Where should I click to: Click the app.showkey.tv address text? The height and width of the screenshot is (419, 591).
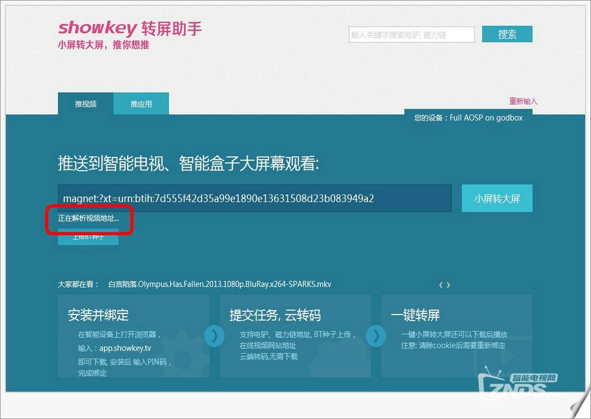tap(125, 348)
